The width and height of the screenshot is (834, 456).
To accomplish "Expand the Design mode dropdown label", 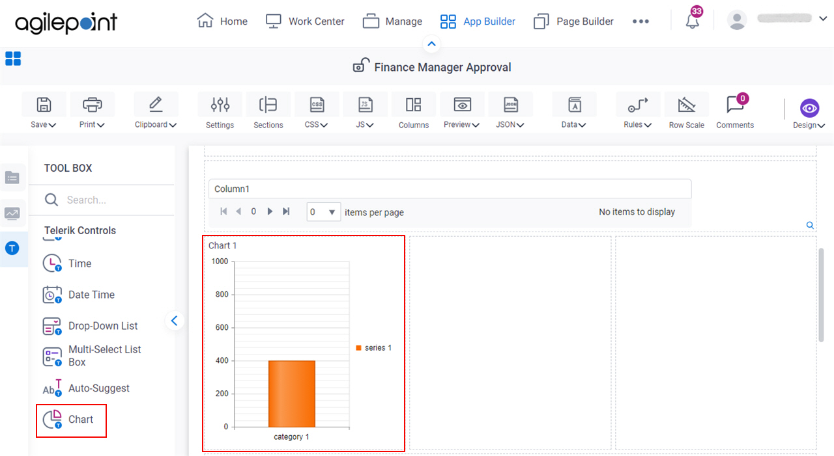I will [x=809, y=126].
